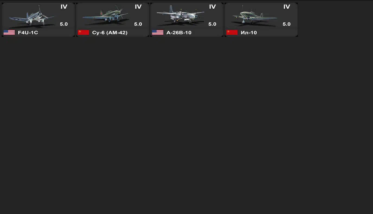Click the A-26B-10 name label

click(x=179, y=33)
